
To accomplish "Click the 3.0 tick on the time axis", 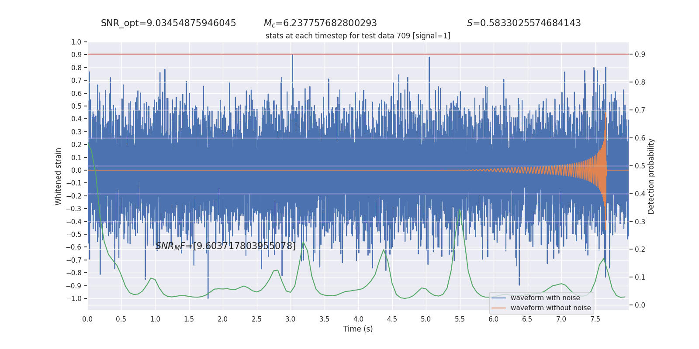I will (x=291, y=319).
